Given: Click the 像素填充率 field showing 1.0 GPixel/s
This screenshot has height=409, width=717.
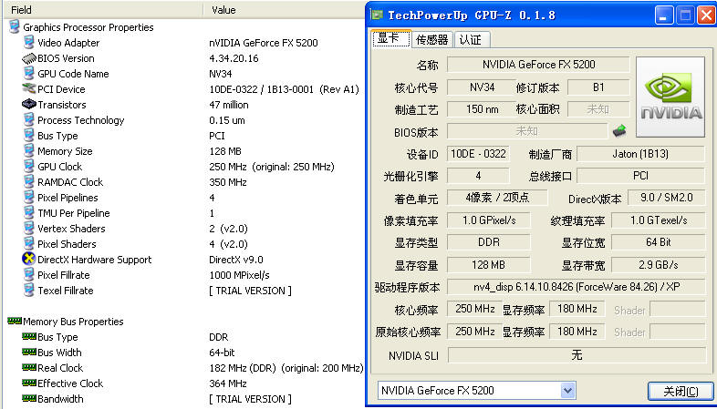Looking at the screenshot, I should (x=489, y=220).
